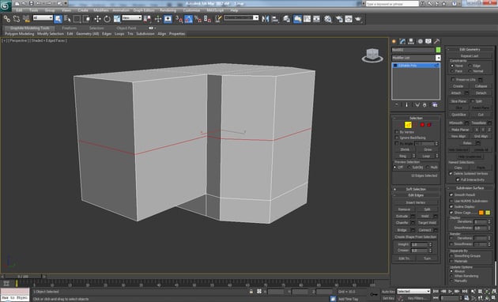Collapse the Subdivision Surface rollout
Screen dimensions: 498x302
pyautogui.click(x=470, y=187)
